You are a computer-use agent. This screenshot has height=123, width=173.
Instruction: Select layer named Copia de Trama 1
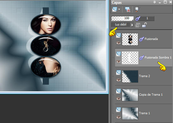tap(151, 95)
